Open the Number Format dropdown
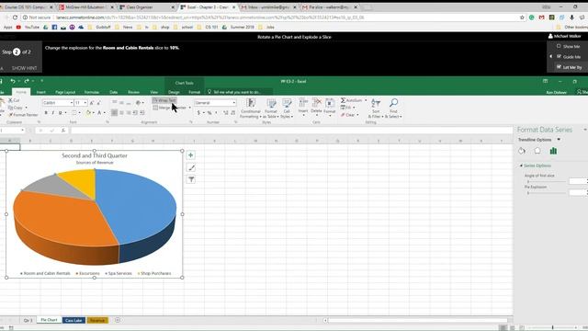This screenshot has width=588, height=331. click(x=234, y=103)
